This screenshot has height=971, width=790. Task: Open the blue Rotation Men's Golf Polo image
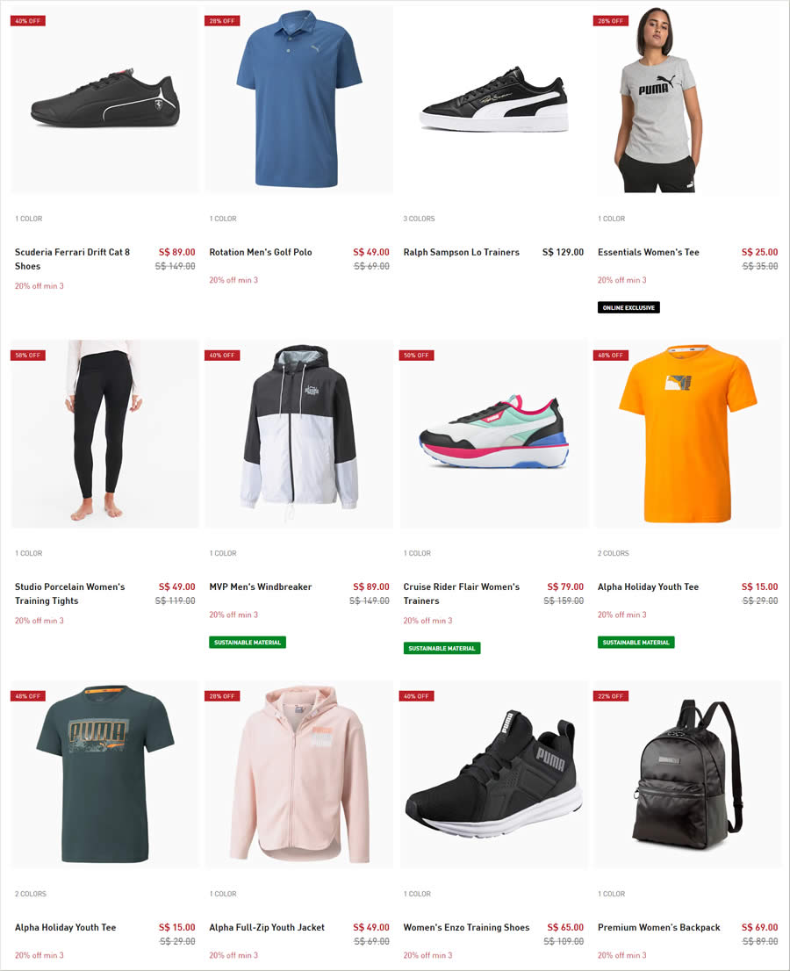(x=299, y=100)
